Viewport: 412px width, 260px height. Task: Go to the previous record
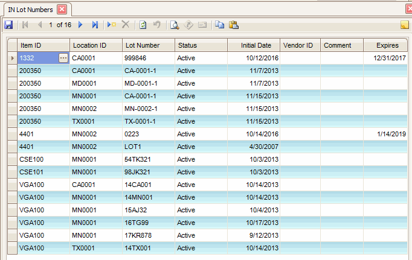(x=39, y=25)
